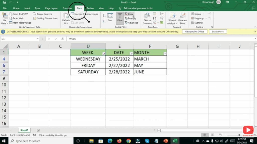Open the Review ribbon tab
The image size is (257, 144).
pyautogui.click(x=90, y=8)
